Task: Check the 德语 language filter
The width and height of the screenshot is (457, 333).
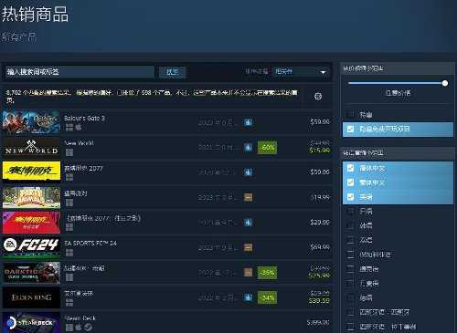Action: tap(351, 297)
